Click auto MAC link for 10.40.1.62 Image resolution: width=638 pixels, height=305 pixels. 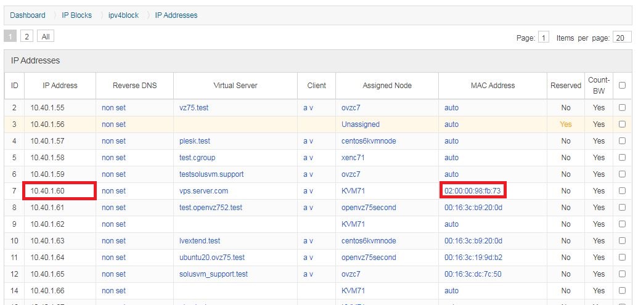(452, 224)
